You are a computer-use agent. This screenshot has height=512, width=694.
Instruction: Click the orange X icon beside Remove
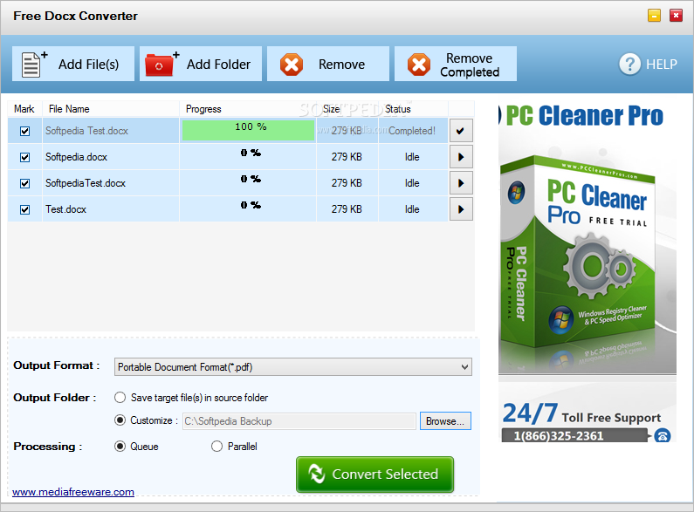coord(292,65)
